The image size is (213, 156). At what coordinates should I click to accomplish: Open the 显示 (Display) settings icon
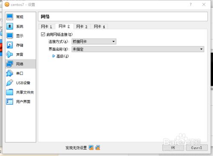click(10, 36)
